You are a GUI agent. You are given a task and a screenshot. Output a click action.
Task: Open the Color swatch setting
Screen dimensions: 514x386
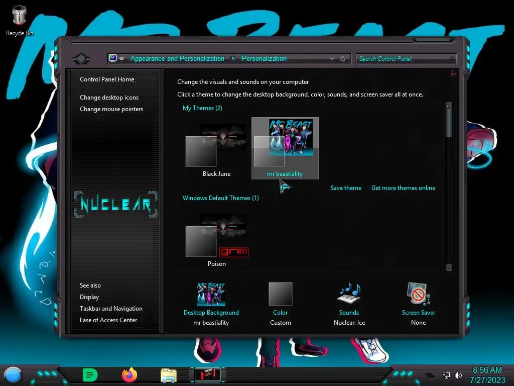[x=280, y=294]
